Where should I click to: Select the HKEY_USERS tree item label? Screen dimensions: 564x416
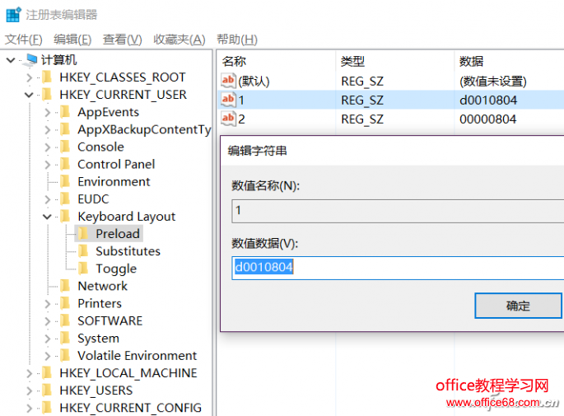96,390
